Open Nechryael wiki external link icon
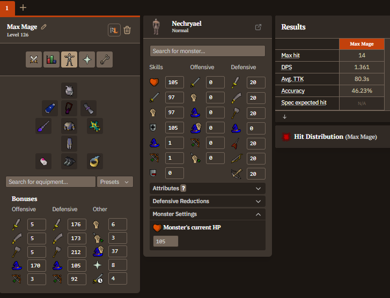Screen dimensions: 390x298 click(258, 27)
